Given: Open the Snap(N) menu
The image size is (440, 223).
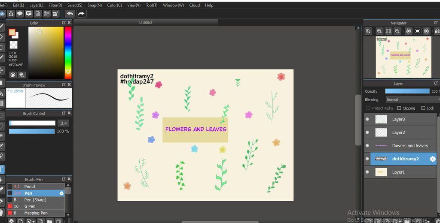Looking at the screenshot, I should [95, 5].
